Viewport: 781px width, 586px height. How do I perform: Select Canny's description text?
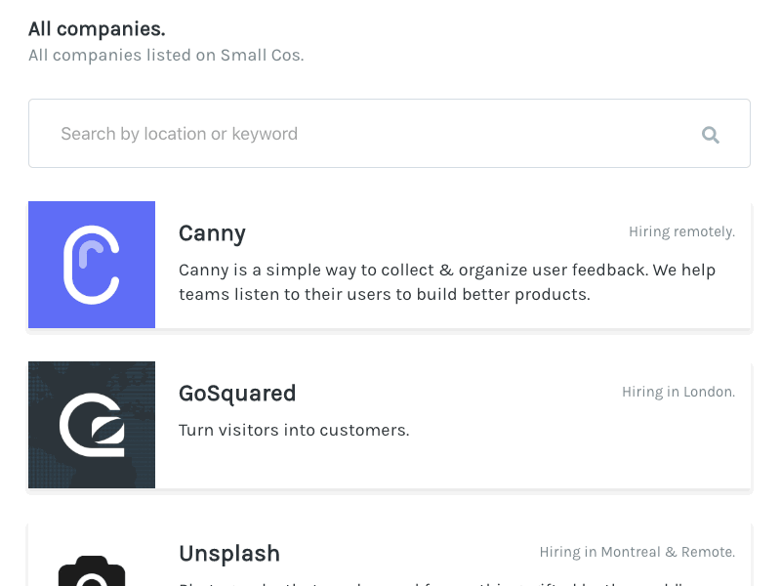[447, 281]
